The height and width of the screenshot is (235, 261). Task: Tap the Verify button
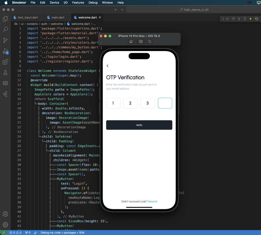click(x=139, y=125)
